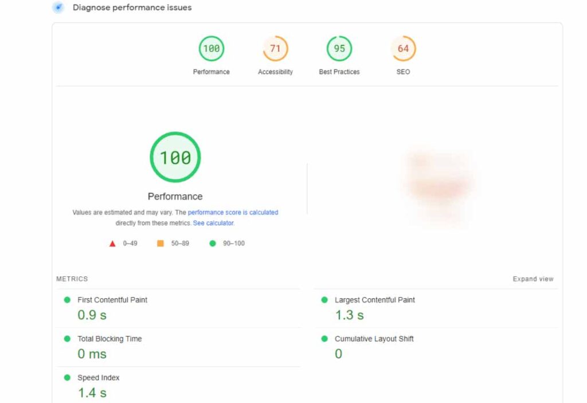Click the orange square 50–89 legend marker
The height and width of the screenshot is (403, 587).
pyautogui.click(x=161, y=243)
